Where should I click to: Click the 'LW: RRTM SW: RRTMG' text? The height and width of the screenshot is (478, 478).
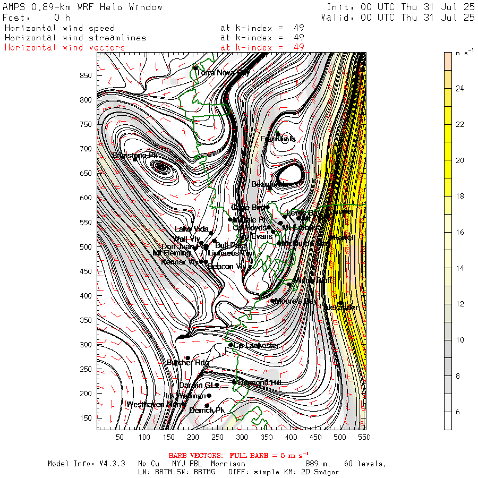pos(177,472)
